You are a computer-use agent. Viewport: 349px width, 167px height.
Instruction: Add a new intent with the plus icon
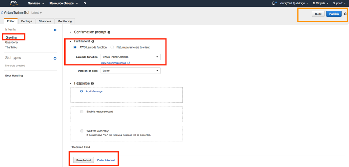coord(55,30)
